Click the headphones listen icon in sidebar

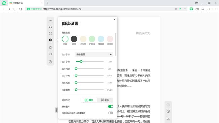click(x=50, y=27)
